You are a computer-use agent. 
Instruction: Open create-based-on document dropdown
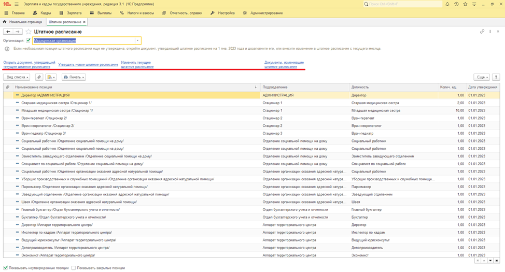coord(51,77)
